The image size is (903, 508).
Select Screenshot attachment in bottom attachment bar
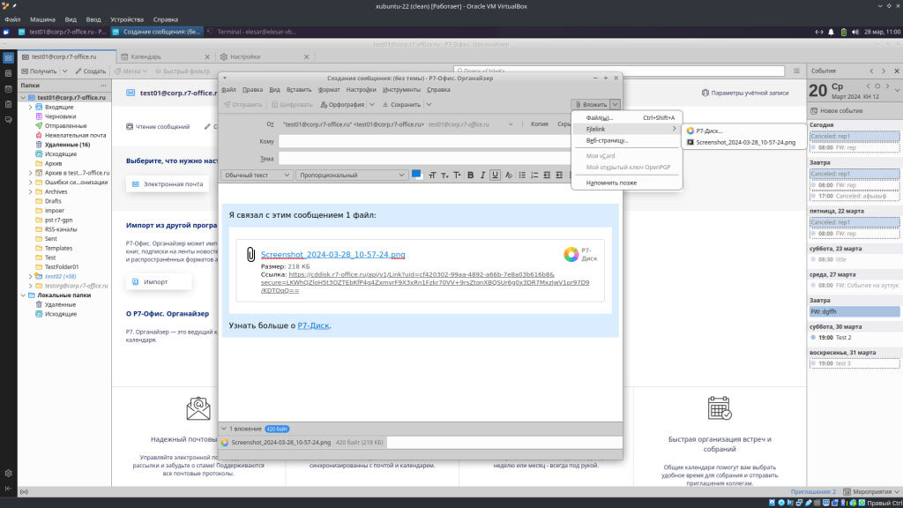[x=302, y=443]
